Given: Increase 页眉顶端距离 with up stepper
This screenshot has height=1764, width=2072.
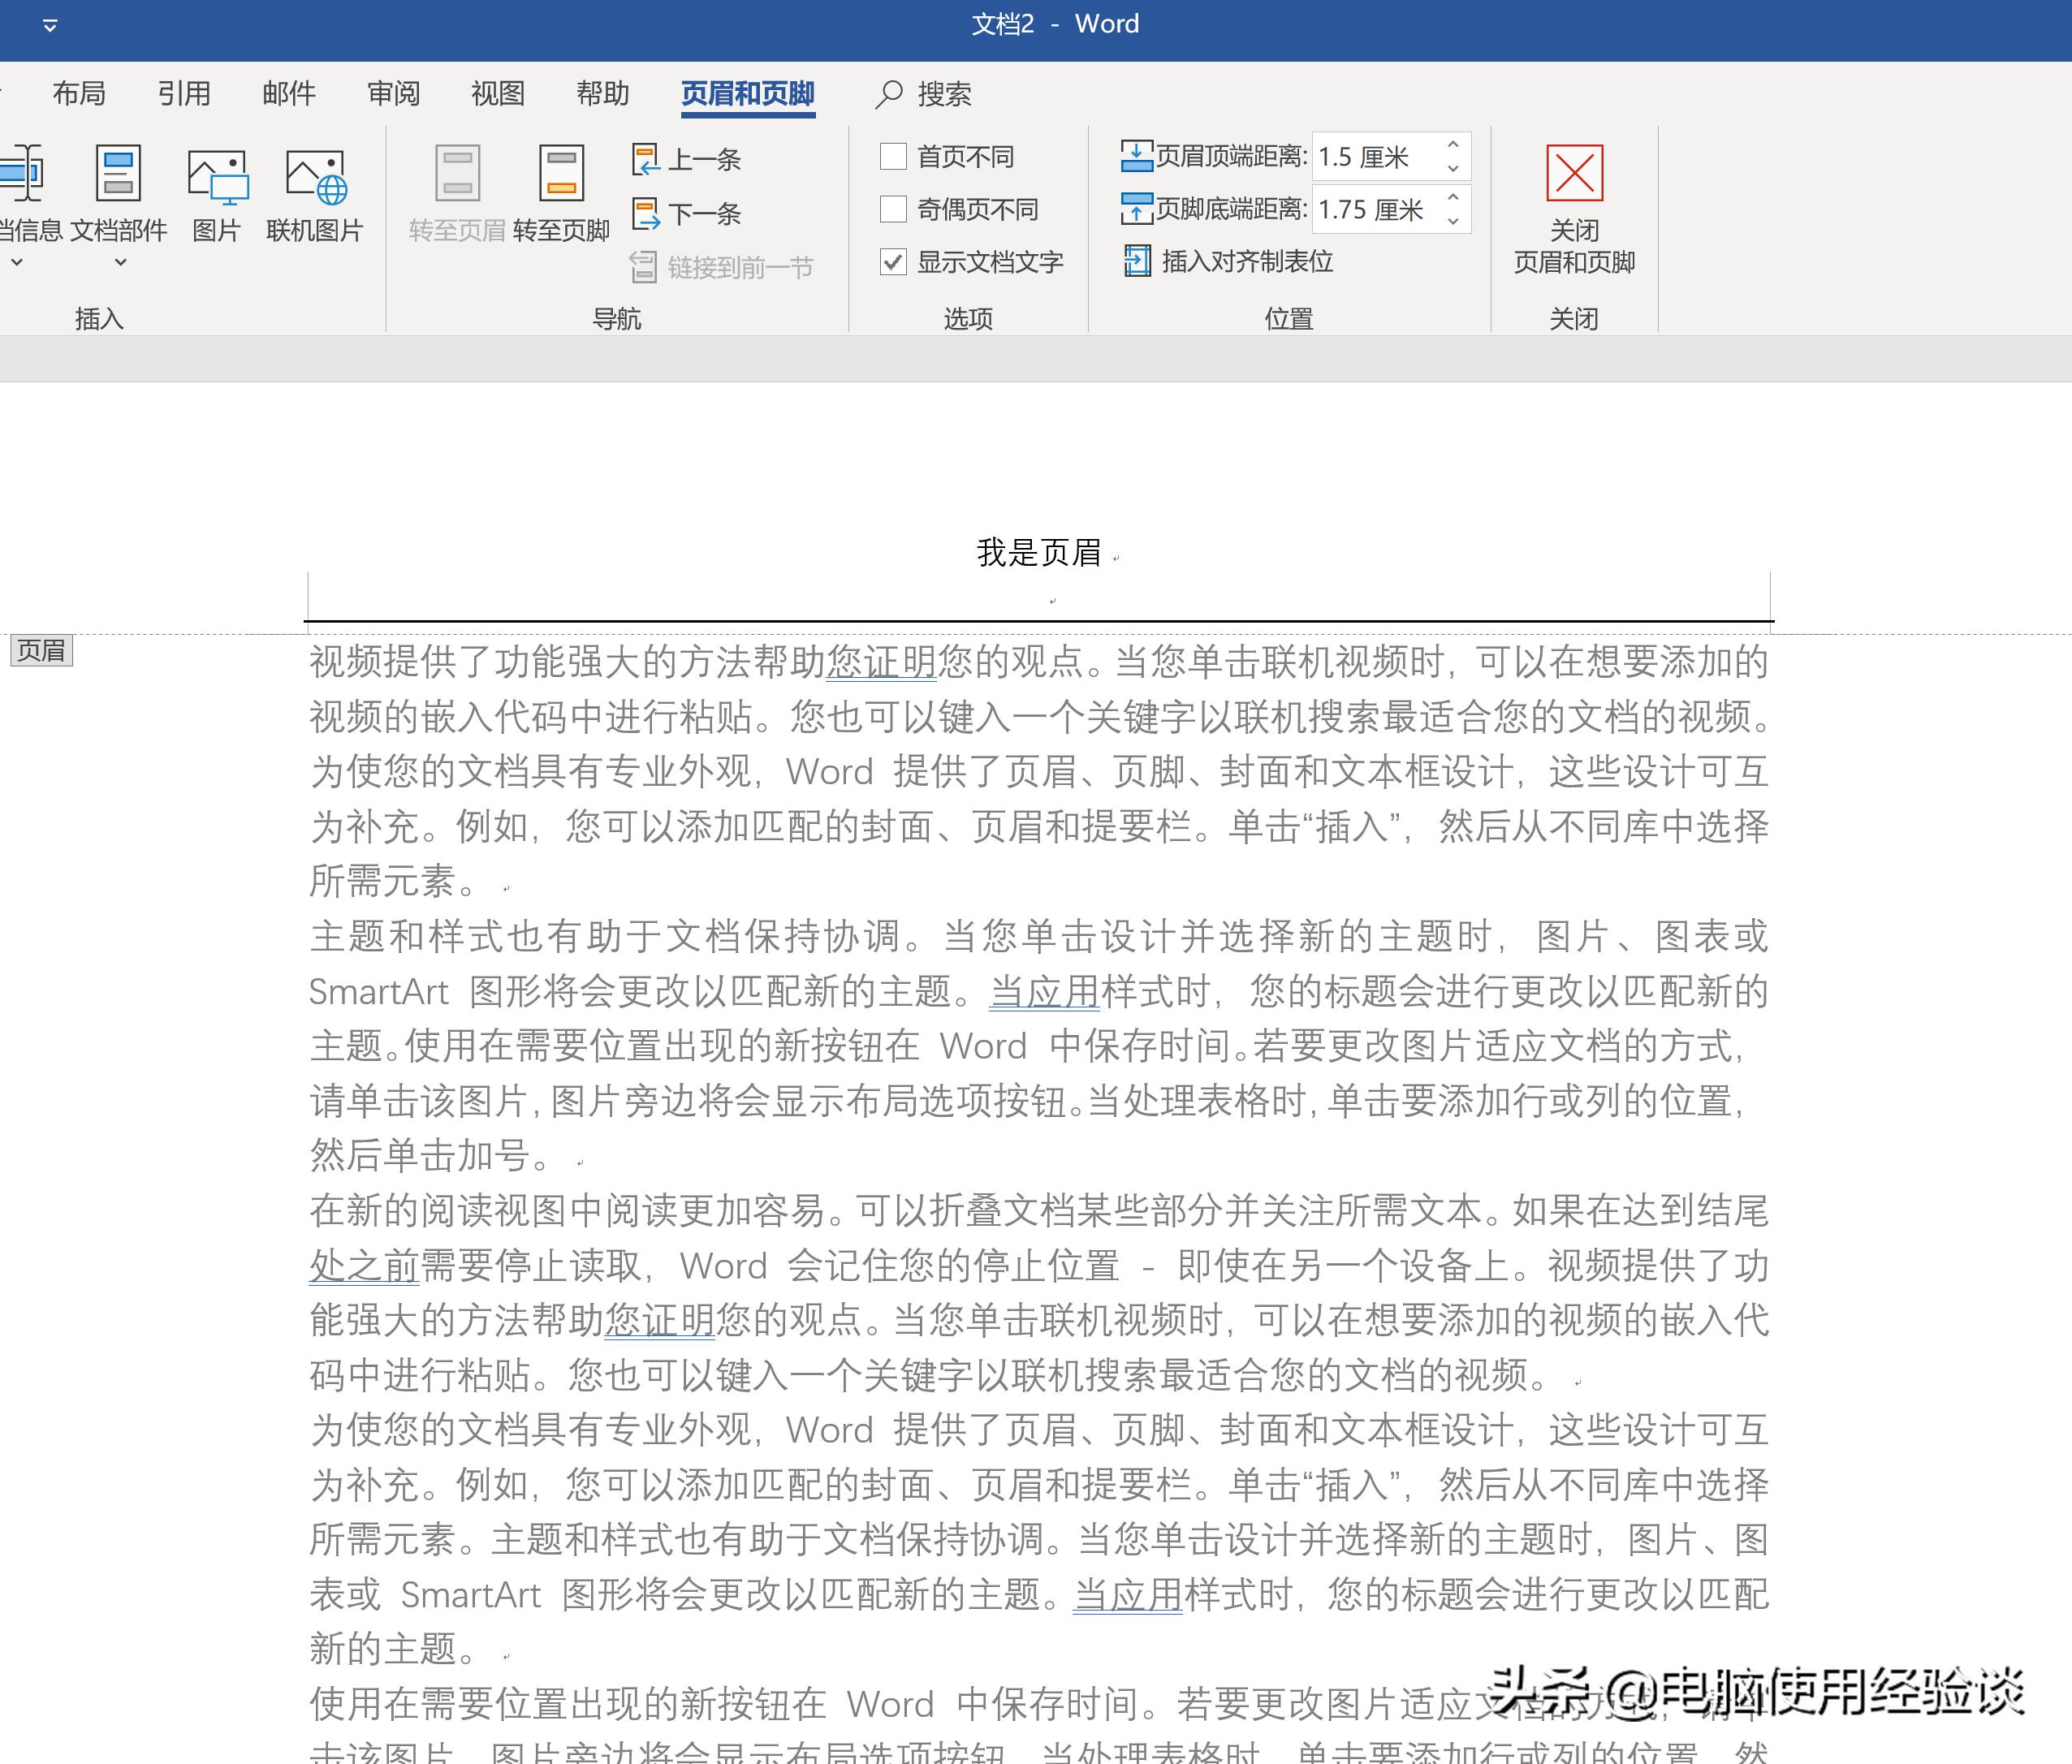Looking at the screenshot, I should pyautogui.click(x=1452, y=147).
